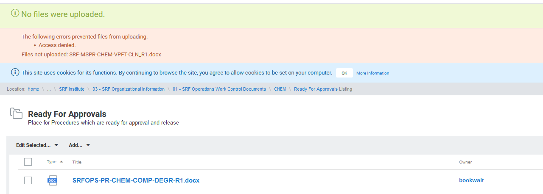Viewport: 543px width, 194px height.
Task: Click the DOC file type icon
Action: (x=52, y=180)
